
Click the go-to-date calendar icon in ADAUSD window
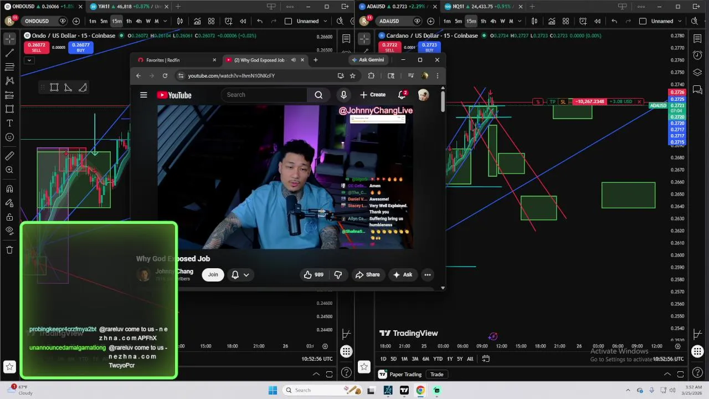click(486, 359)
